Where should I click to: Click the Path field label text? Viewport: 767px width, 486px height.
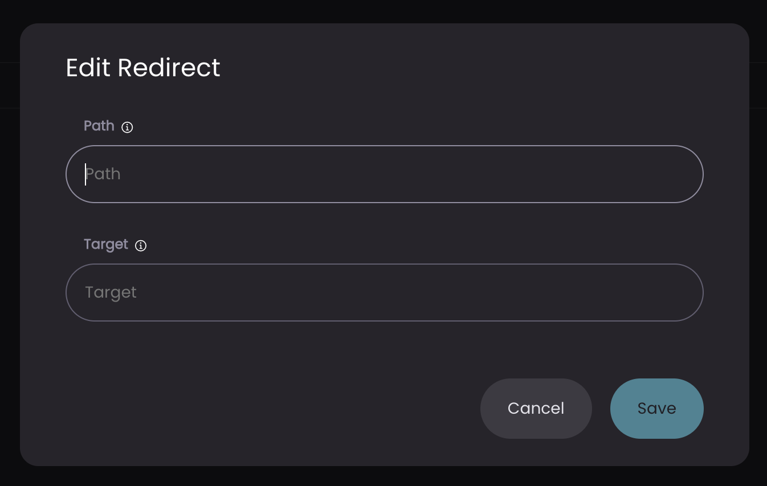click(x=99, y=126)
